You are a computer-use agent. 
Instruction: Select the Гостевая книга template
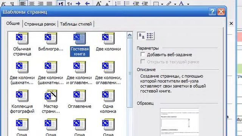click(80, 45)
